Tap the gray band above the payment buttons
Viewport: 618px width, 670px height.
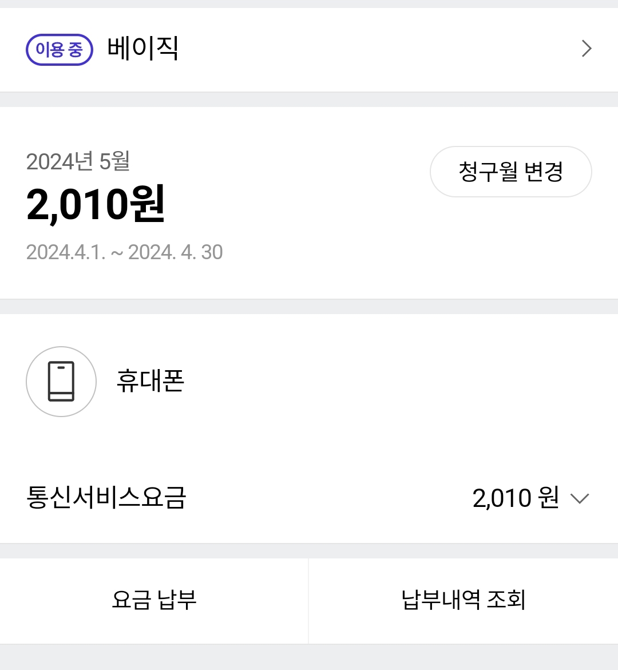coord(309,551)
